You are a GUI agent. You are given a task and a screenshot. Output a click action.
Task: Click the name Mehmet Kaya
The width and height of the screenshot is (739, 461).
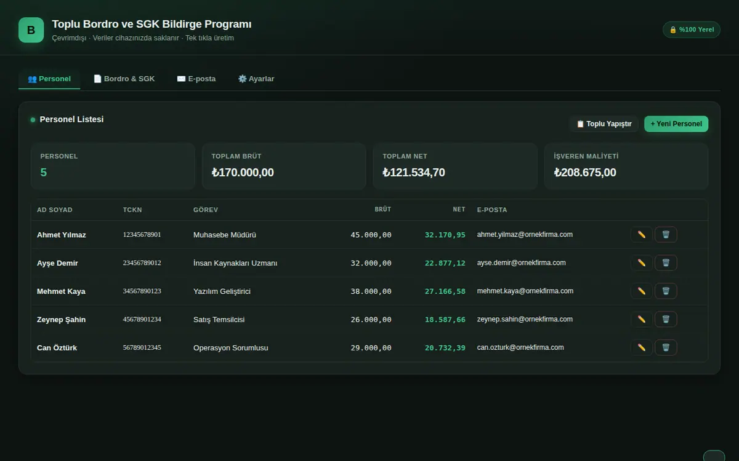pyautogui.click(x=61, y=291)
